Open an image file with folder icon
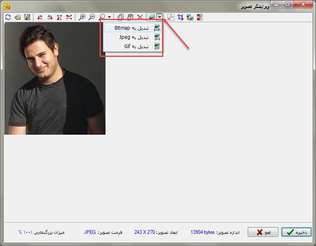This screenshot has height=246, width=316. pyautogui.click(x=18, y=17)
